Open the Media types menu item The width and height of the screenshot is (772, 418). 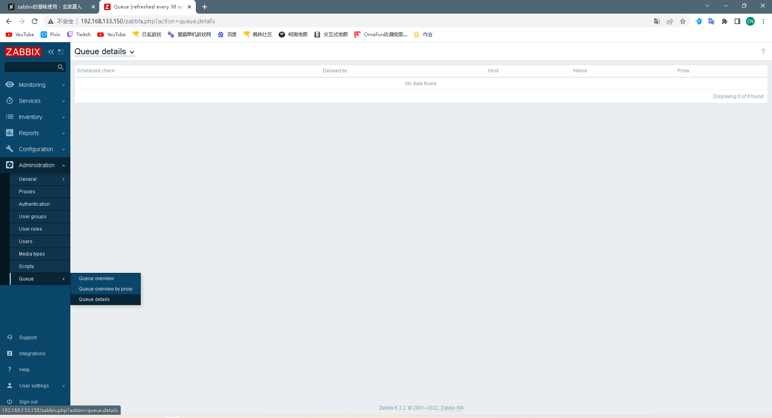[40, 254]
